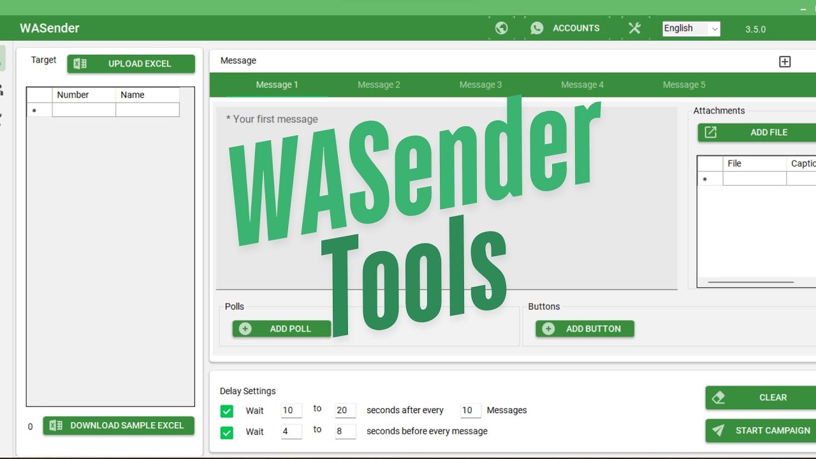Click the Number column header
The height and width of the screenshot is (459, 816).
(84, 95)
